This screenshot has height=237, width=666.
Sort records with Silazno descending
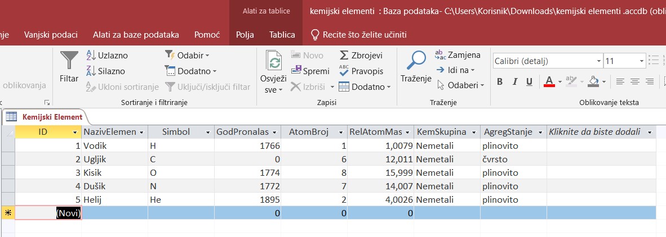[105, 71]
